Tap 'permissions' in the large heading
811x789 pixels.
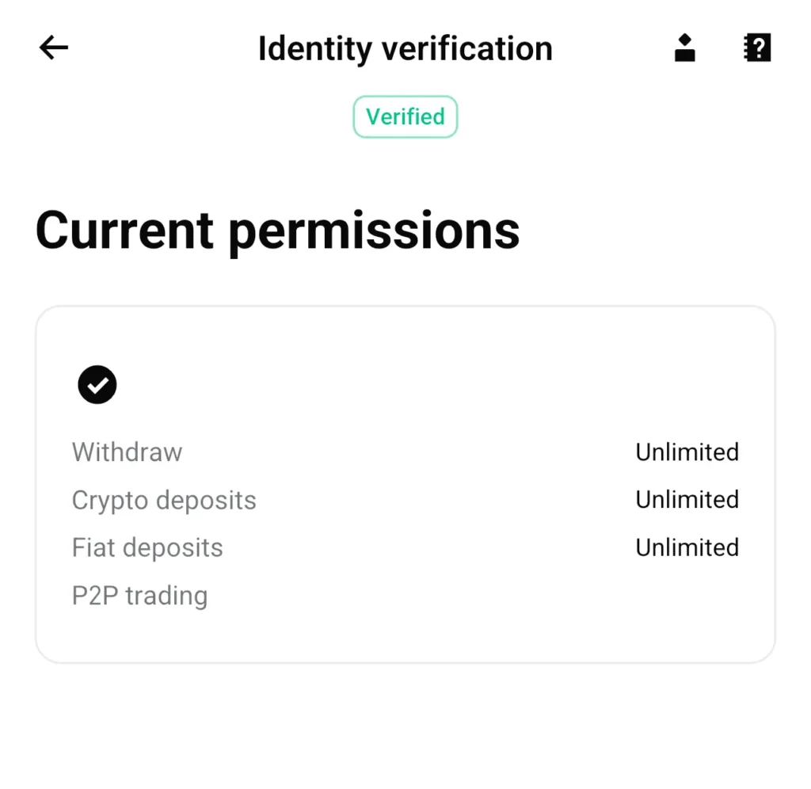(x=374, y=231)
